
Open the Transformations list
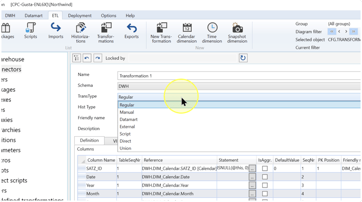106,33
